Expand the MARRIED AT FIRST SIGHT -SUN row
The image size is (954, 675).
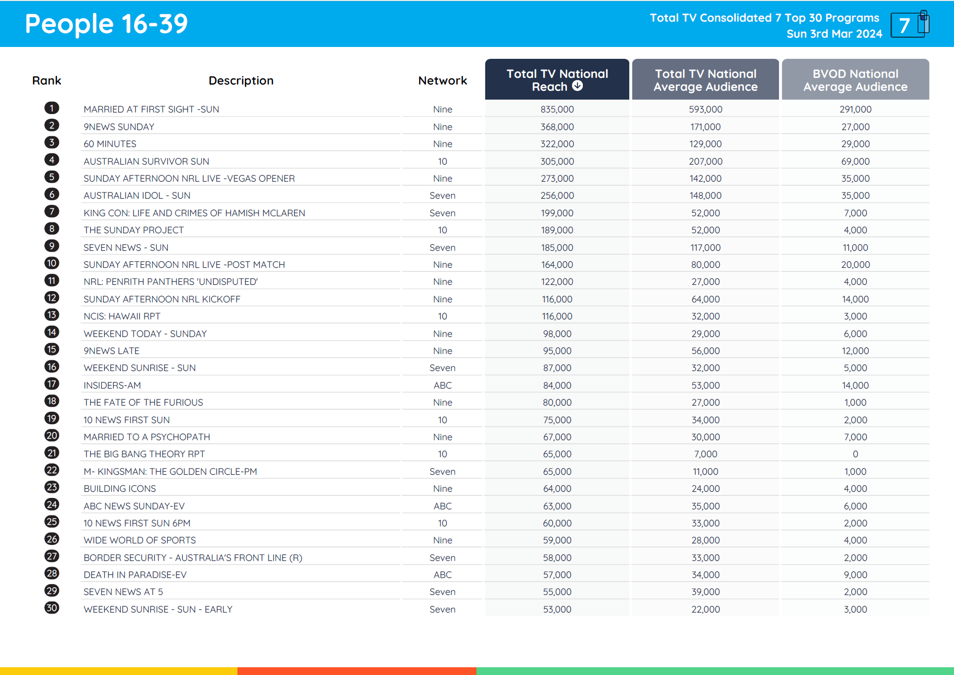click(x=151, y=109)
